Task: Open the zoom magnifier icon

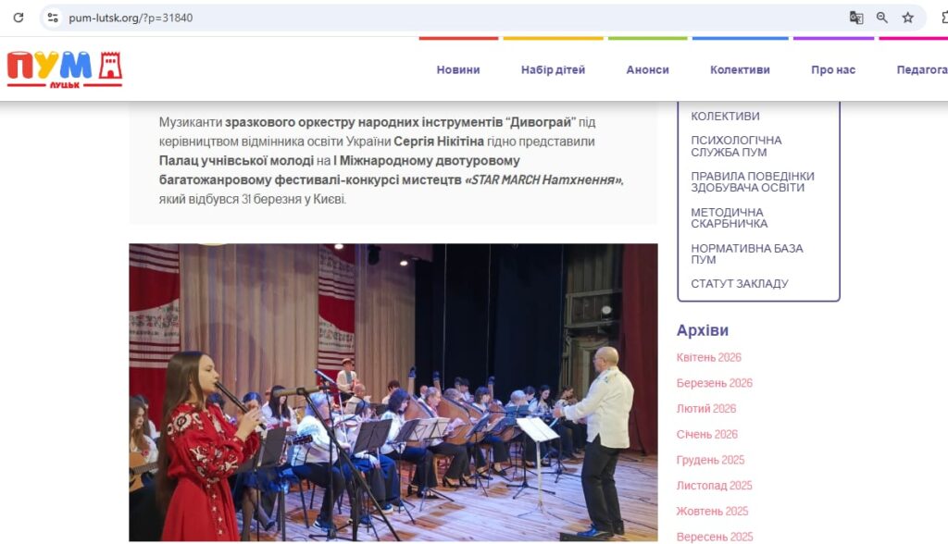Action: [882, 18]
